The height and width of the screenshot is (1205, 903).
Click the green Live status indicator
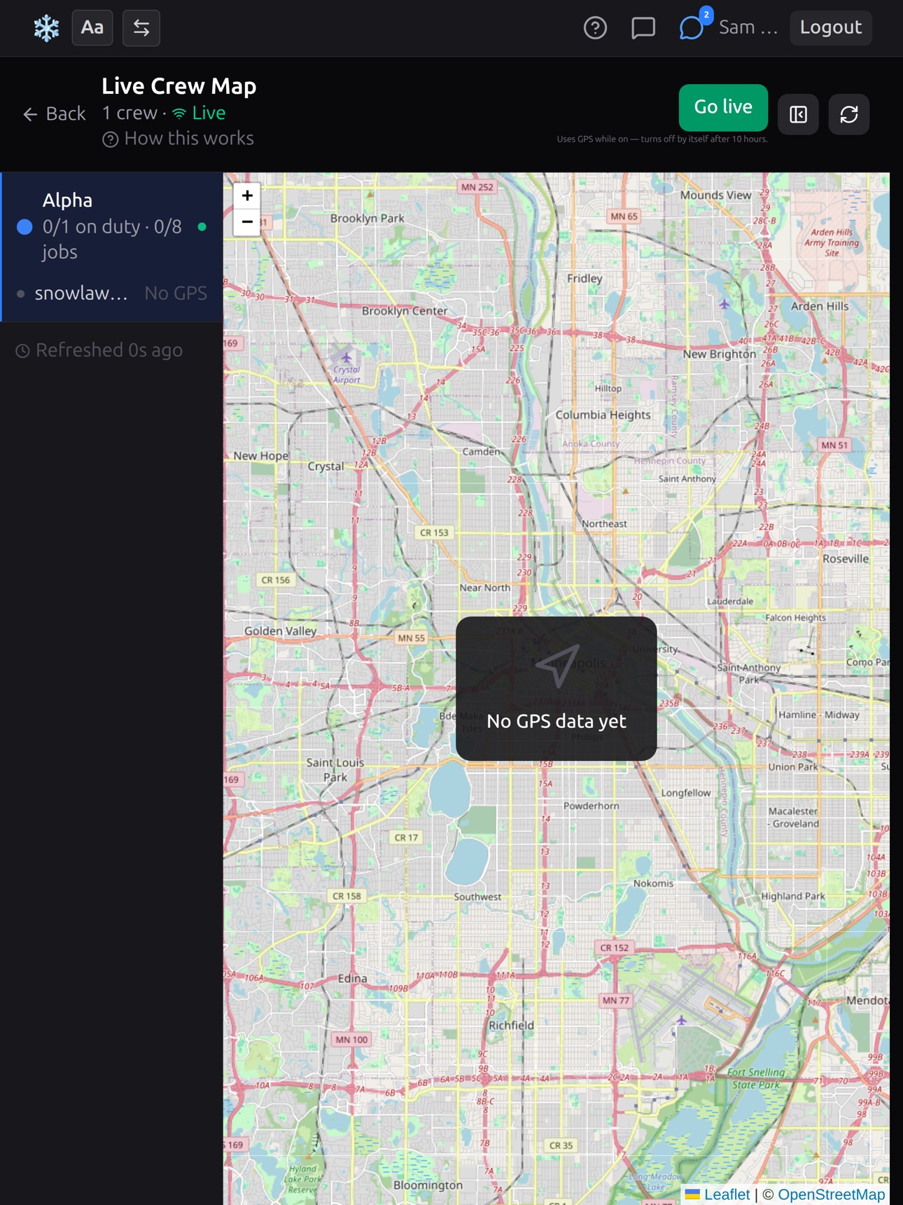[199, 113]
